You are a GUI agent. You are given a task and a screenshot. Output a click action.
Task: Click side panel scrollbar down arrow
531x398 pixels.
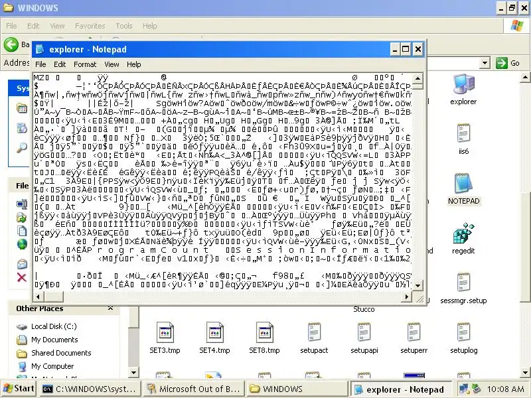coord(134,373)
